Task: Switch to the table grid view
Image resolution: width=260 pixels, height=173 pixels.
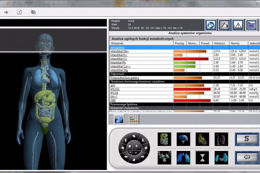Action: tap(134, 119)
